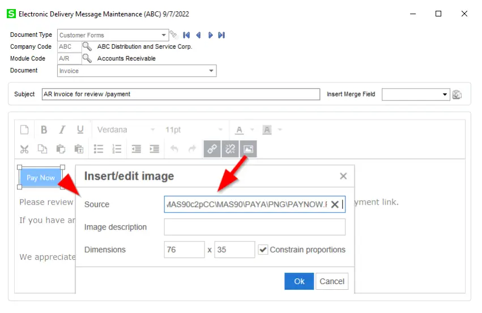482x313 pixels.
Task: Click the Insert link toolbar icon
Action: click(x=212, y=149)
